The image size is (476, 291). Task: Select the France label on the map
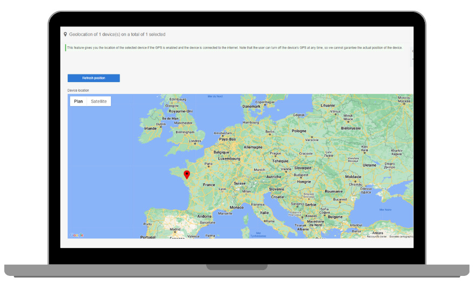tap(209, 185)
